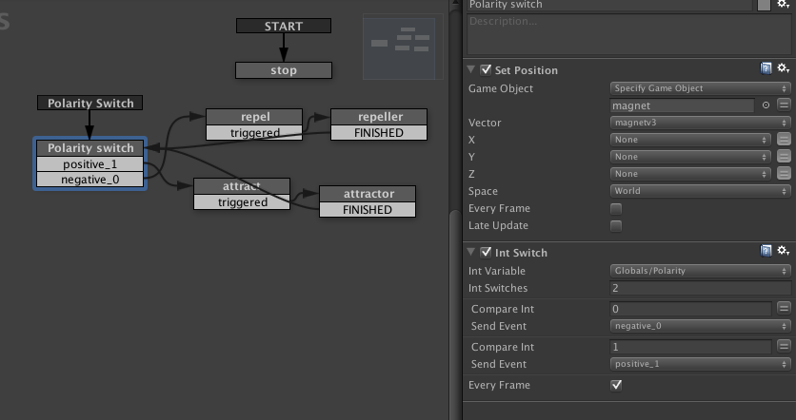Click the state color swatch beside name
This screenshot has width=796, height=420.
764,5
